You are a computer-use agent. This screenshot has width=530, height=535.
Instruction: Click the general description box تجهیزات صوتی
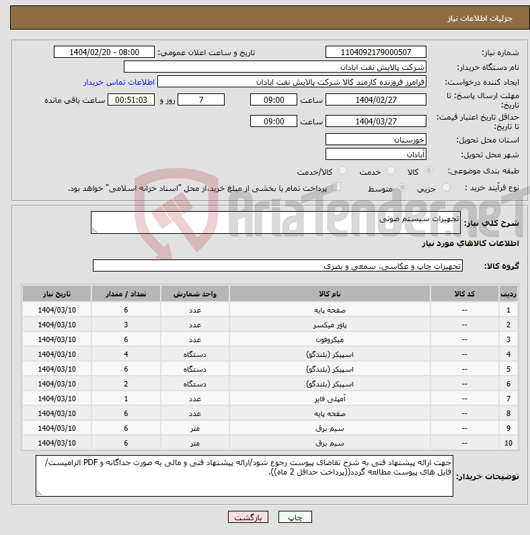click(x=276, y=222)
